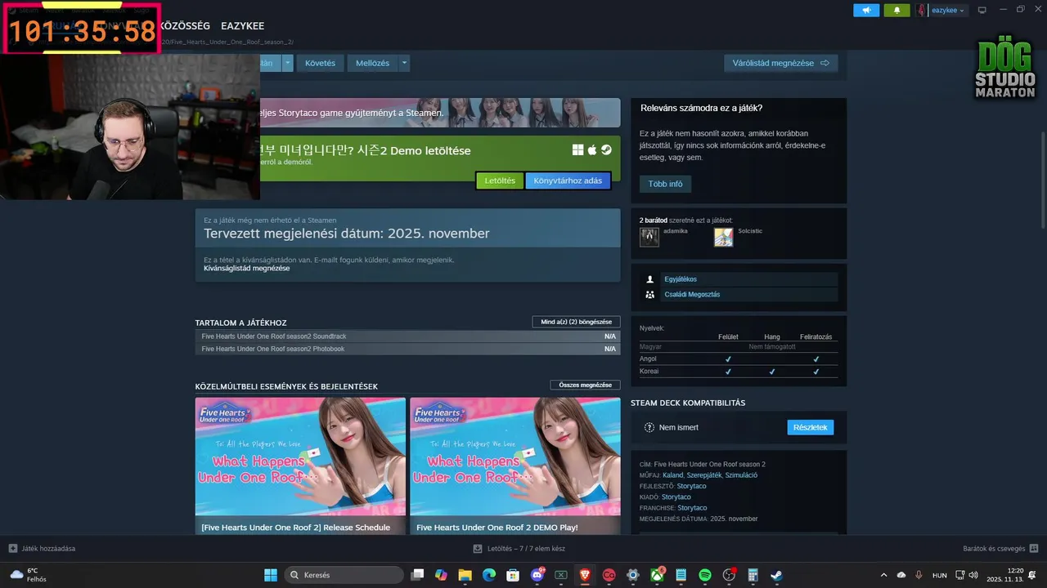The image size is (1047, 588).
Task: Open the Storytaco publisher link (Kiadó)
Action: [x=676, y=497]
